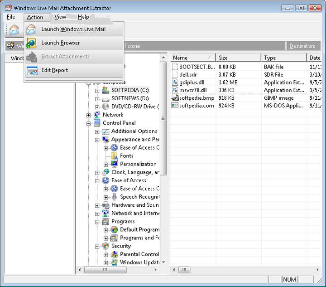The height and width of the screenshot is (287, 326).
Task: Click the Launch Windows Live Mail menu icon
Action: (x=31, y=29)
